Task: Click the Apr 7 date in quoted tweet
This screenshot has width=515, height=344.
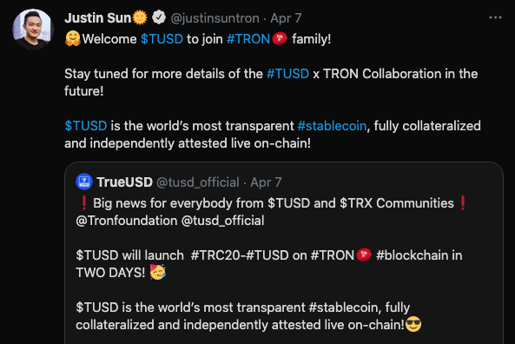Action: tap(266, 182)
